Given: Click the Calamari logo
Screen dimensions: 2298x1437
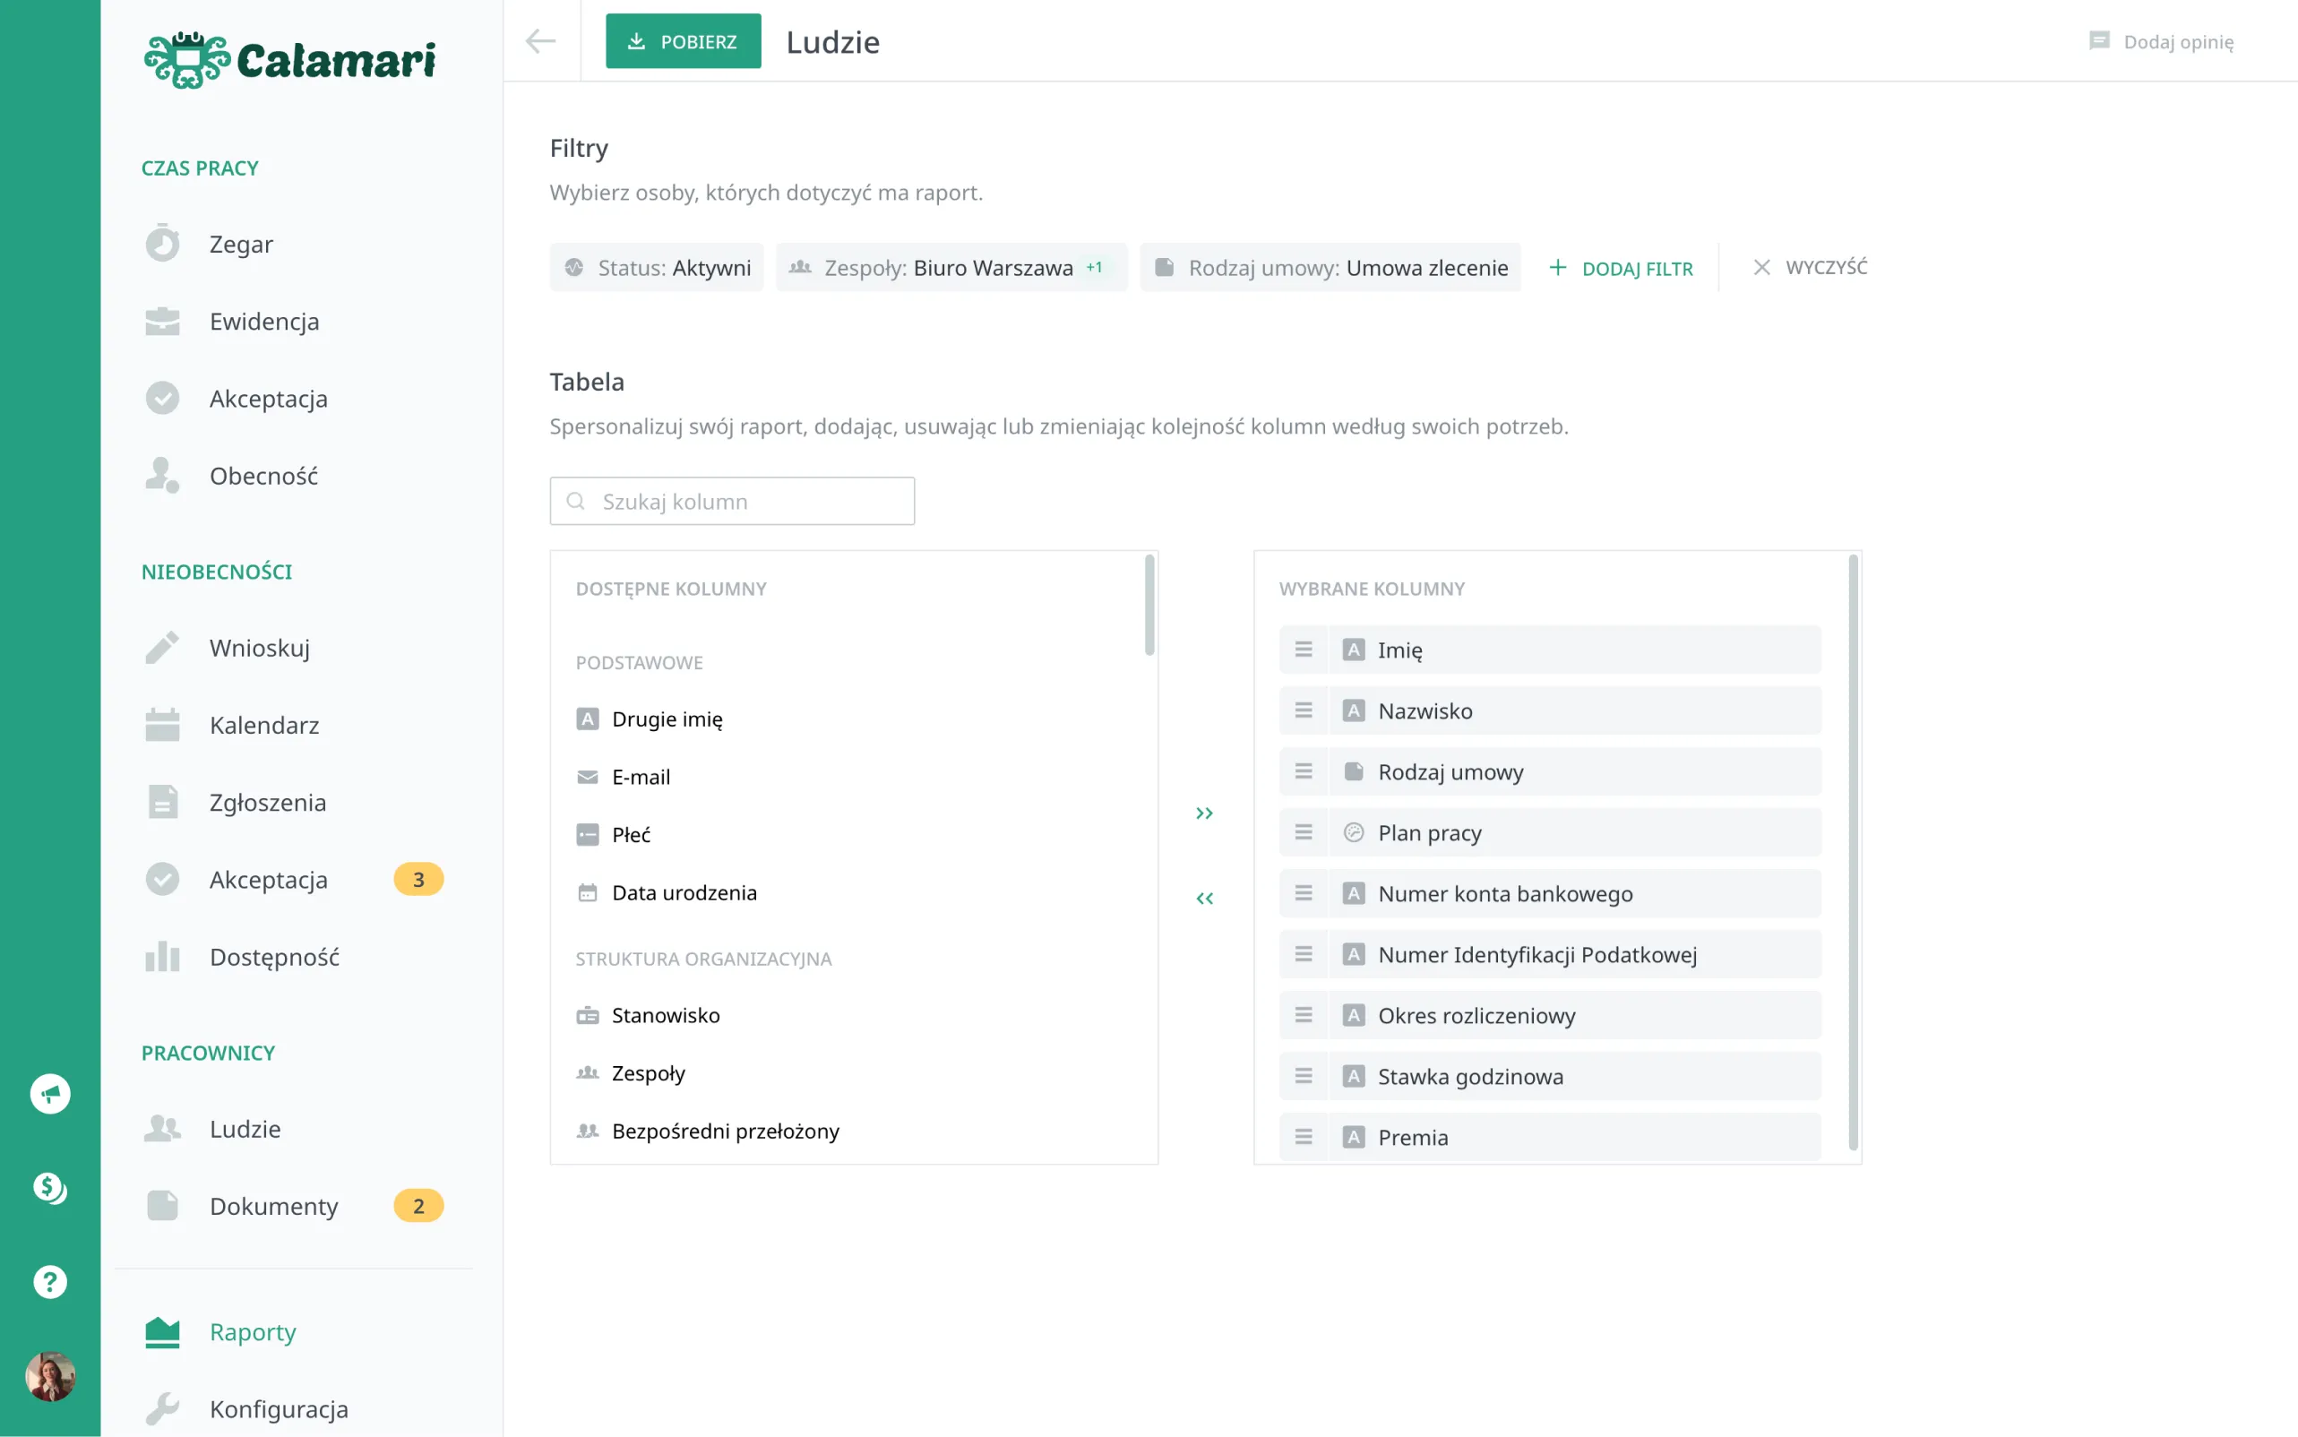Looking at the screenshot, I should click(290, 60).
